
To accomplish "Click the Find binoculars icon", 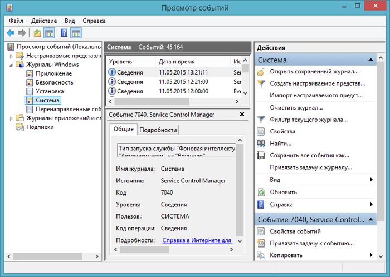I will 261,144.
